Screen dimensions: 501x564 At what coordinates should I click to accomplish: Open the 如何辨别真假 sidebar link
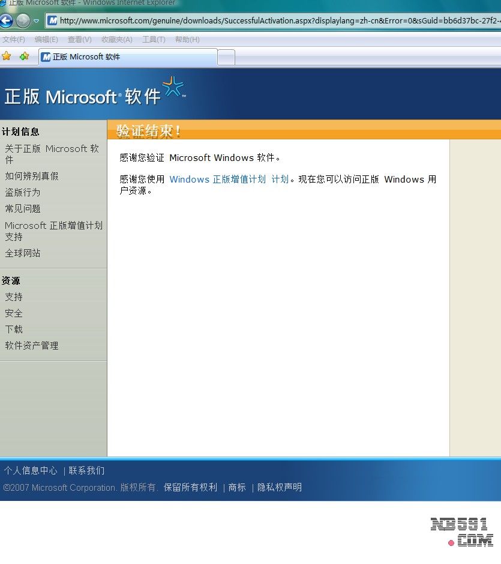tap(32, 176)
